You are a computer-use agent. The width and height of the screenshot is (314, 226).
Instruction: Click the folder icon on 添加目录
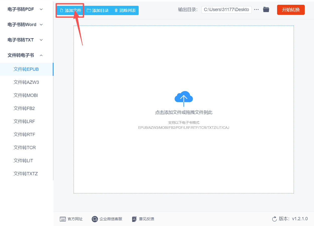[x=89, y=11]
